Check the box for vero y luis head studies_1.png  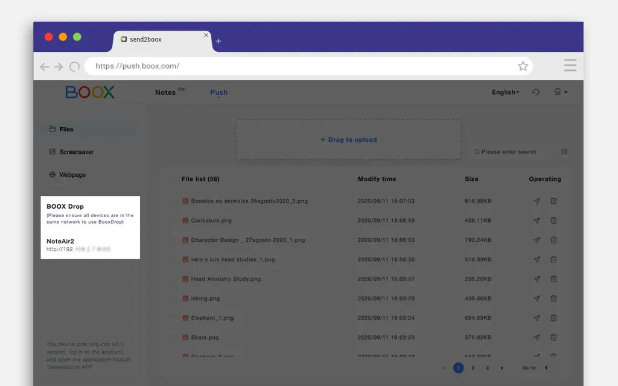tap(173, 259)
